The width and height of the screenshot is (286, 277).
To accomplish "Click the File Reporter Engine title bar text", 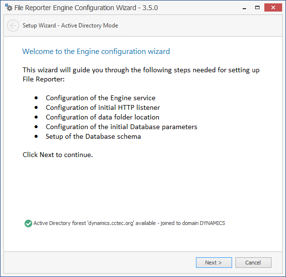I will [x=86, y=8].
